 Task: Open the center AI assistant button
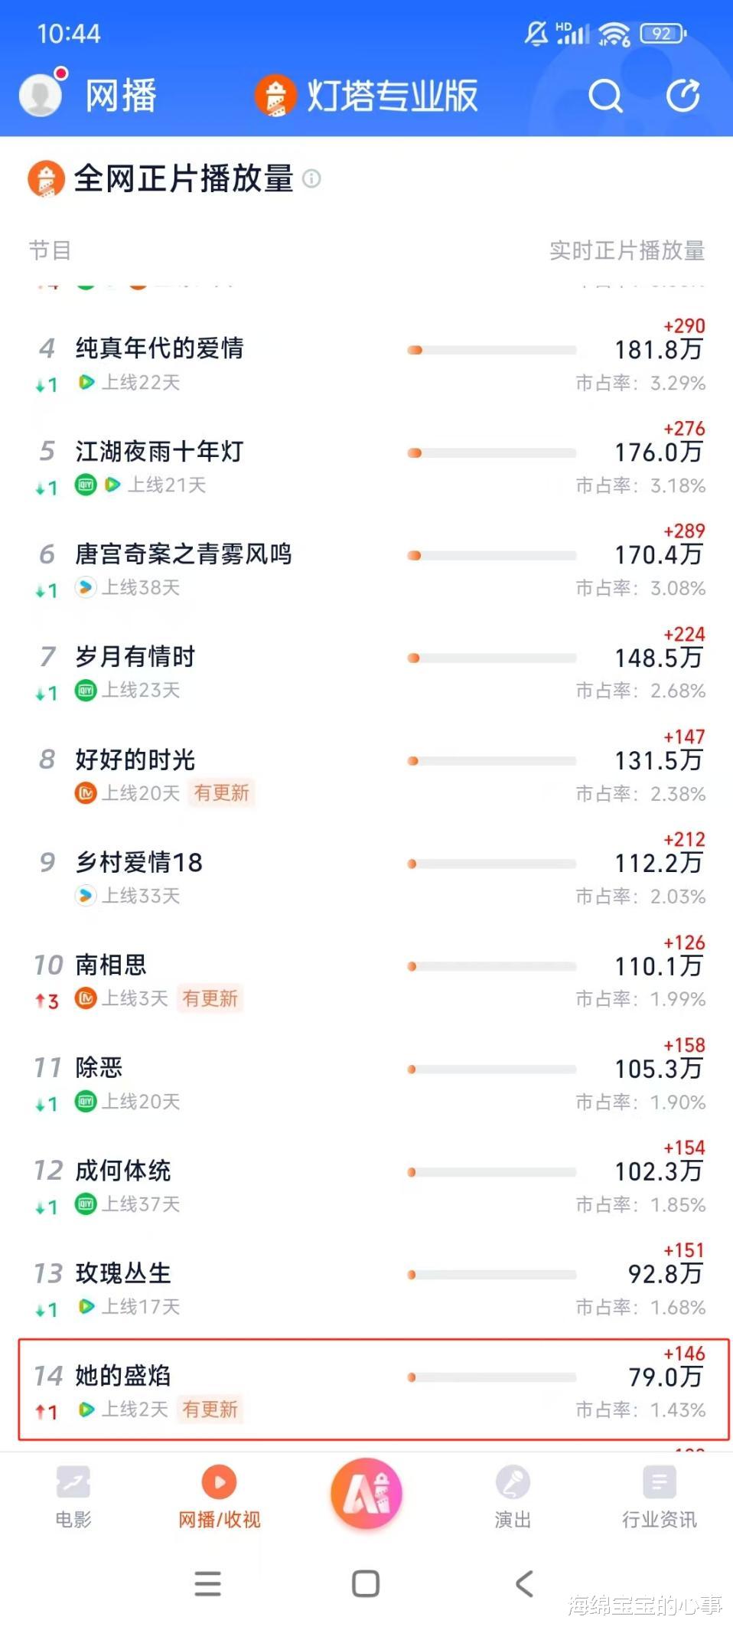click(366, 1494)
